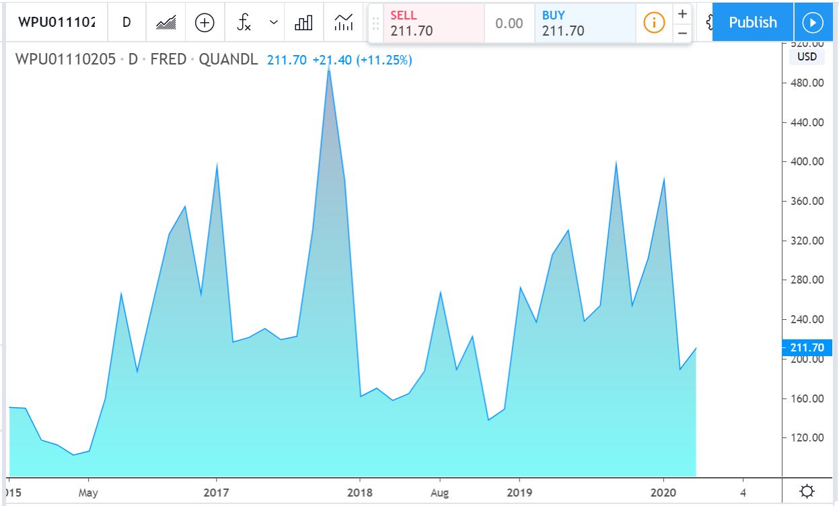Viewport: 839px width, 506px height.
Task: Click the WPU011102 symbol search field
Action: 57,22
